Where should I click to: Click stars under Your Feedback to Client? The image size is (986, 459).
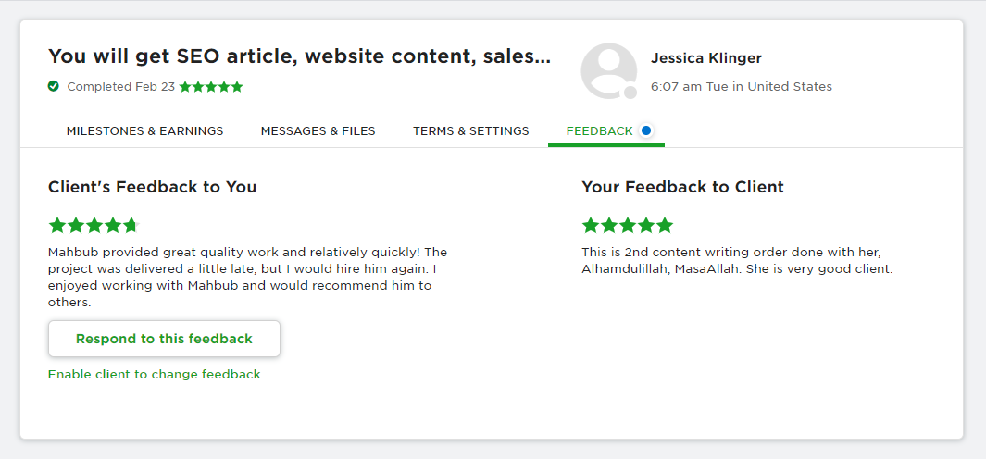(627, 225)
